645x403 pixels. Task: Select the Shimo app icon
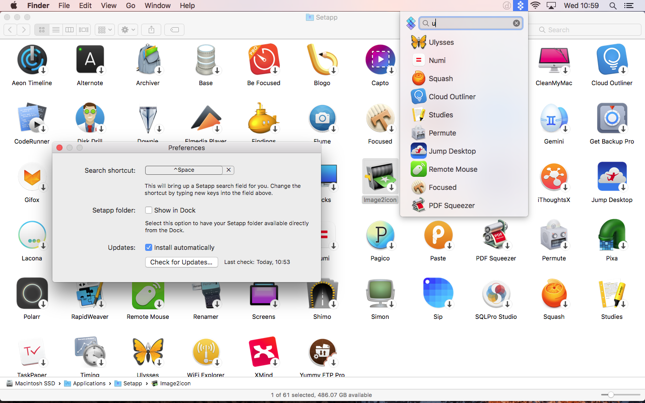point(322,293)
